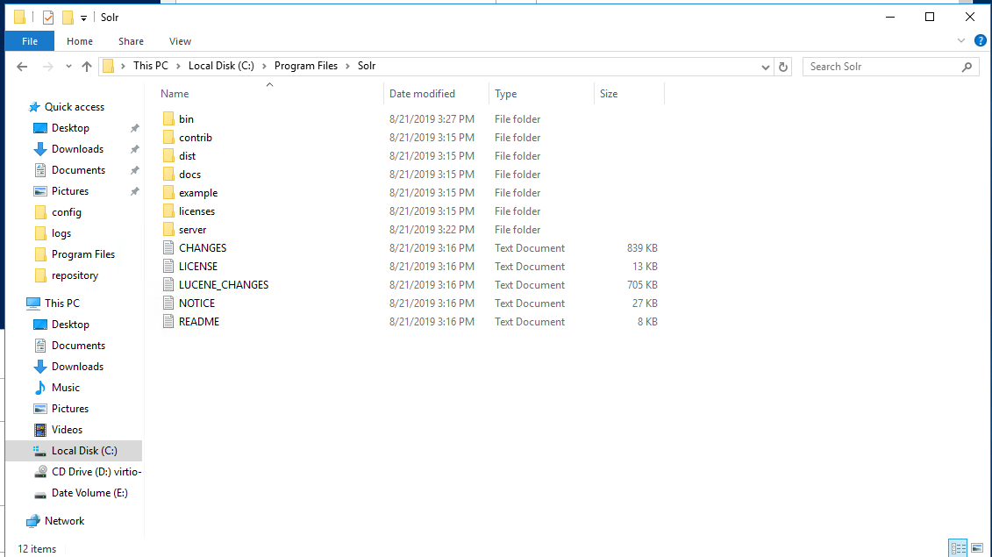Click the Search Solr input field

click(881, 67)
